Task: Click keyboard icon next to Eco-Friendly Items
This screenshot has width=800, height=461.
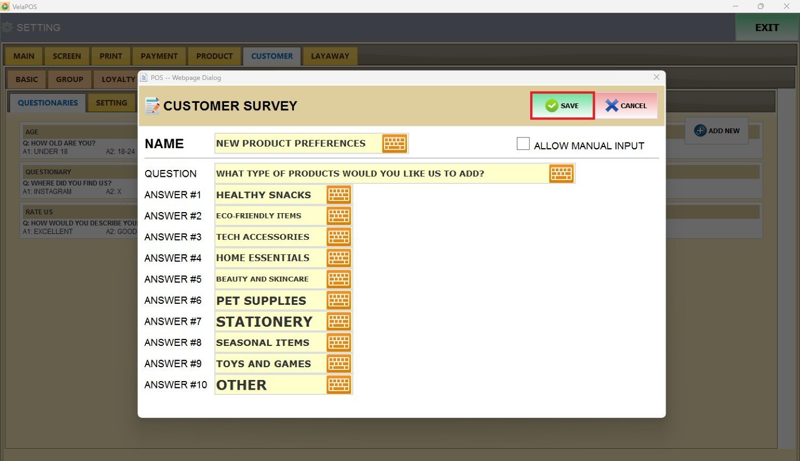Action: [x=339, y=216]
